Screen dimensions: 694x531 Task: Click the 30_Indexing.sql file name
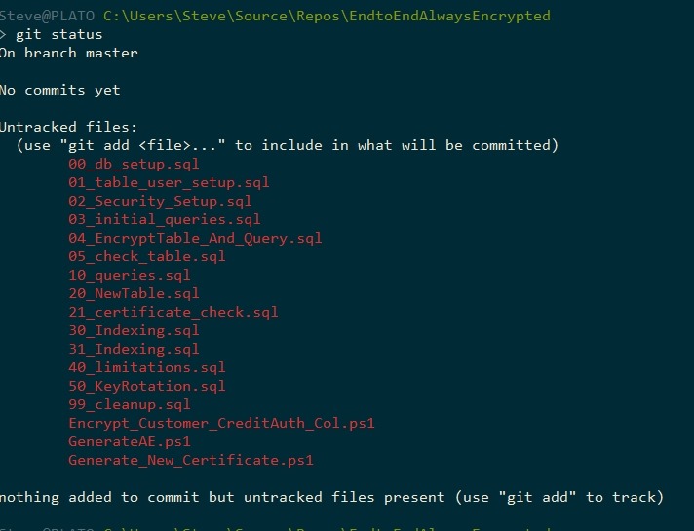(134, 330)
